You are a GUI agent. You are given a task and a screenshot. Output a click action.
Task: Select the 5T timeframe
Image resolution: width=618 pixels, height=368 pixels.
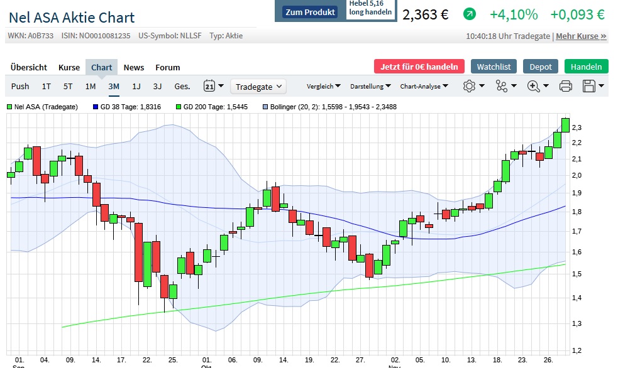click(68, 86)
